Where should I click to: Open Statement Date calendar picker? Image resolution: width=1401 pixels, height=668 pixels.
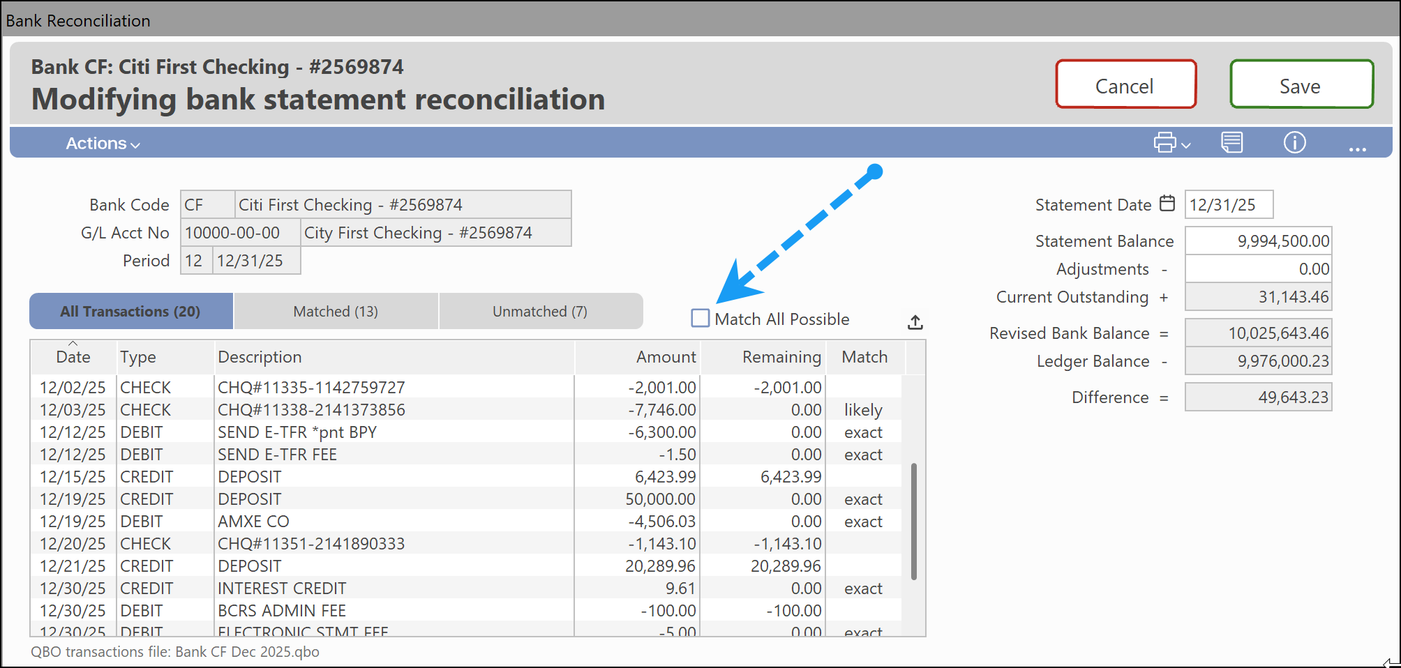[x=1167, y=204]
